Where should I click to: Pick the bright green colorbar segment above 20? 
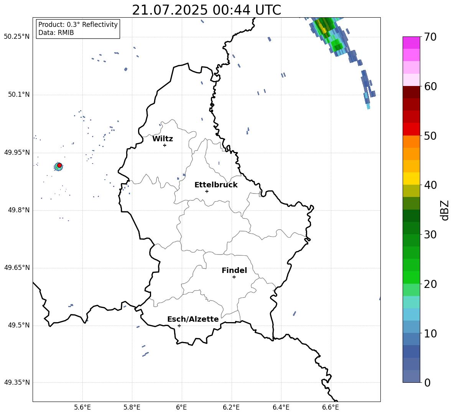click(411, 277)
